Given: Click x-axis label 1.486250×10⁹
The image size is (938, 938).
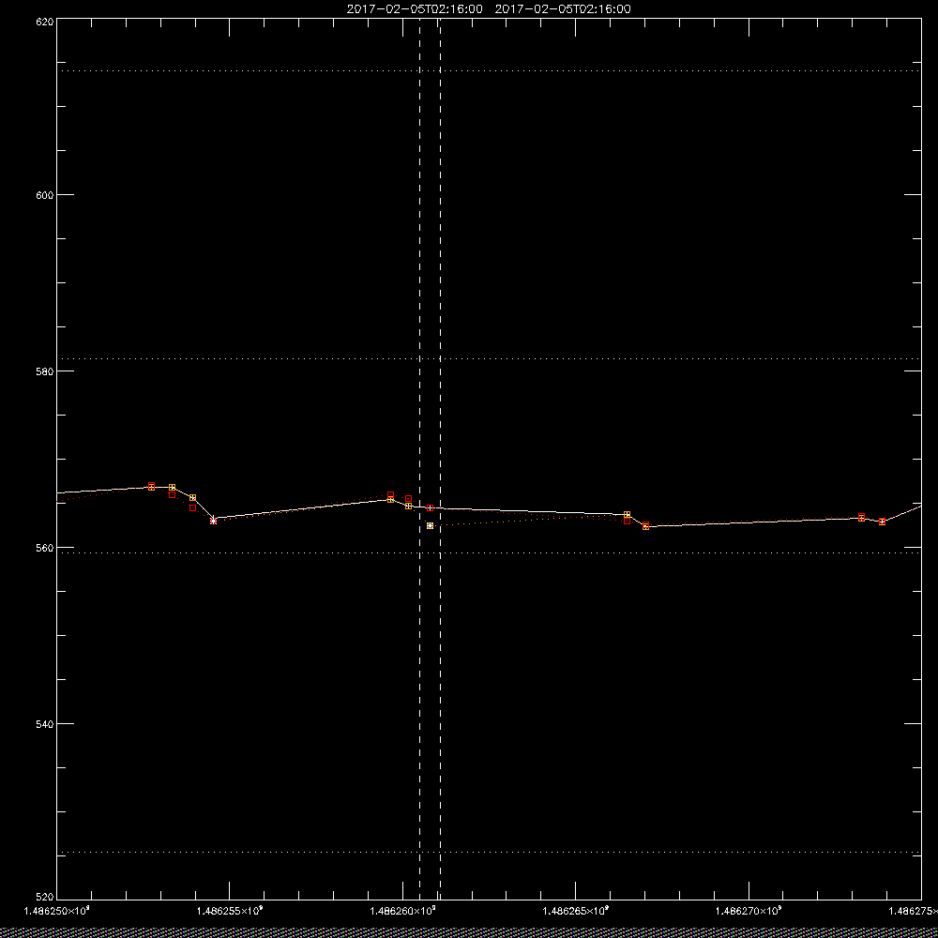Looking at the screenshot, I should coord(56,911).
